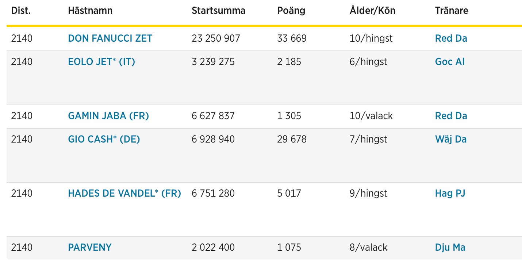Open trainer Red Da in Don Fanucci Zet row
The height and width of the screenshot is (269, 522).
coord(451,38)
